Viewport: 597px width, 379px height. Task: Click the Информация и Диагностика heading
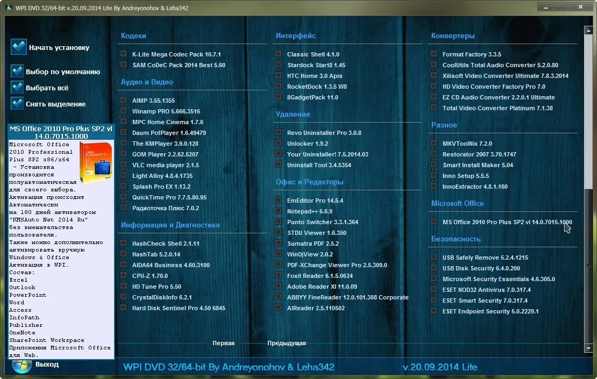point(170,225)
